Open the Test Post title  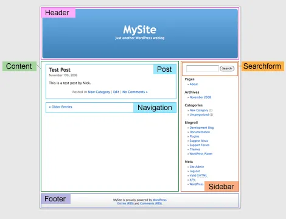tap(60, 70)
